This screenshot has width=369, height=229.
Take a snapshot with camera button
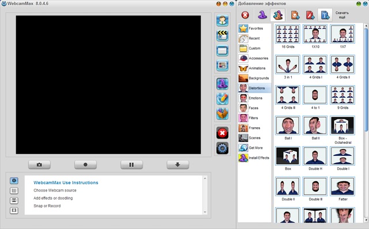point(39,165)
